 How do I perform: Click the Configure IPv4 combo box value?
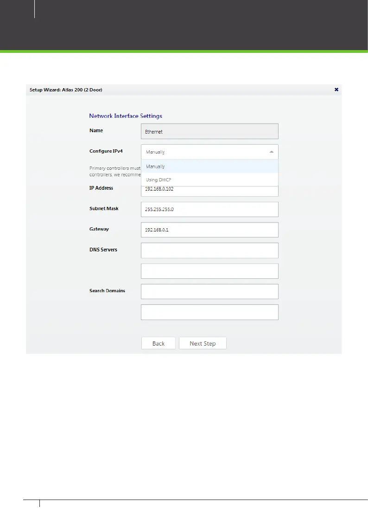pyautogui.click(x=209, y=152)
